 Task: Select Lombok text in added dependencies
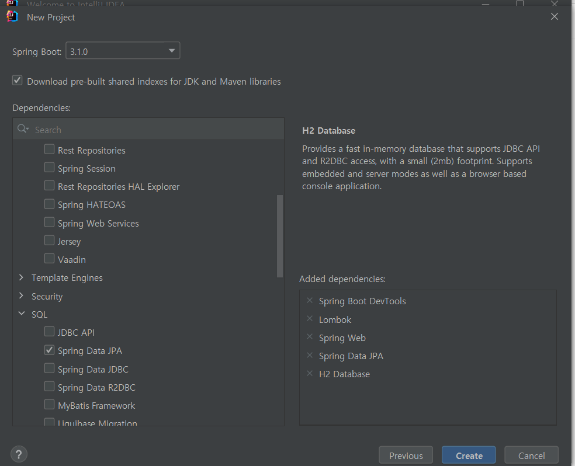(335, 320)
